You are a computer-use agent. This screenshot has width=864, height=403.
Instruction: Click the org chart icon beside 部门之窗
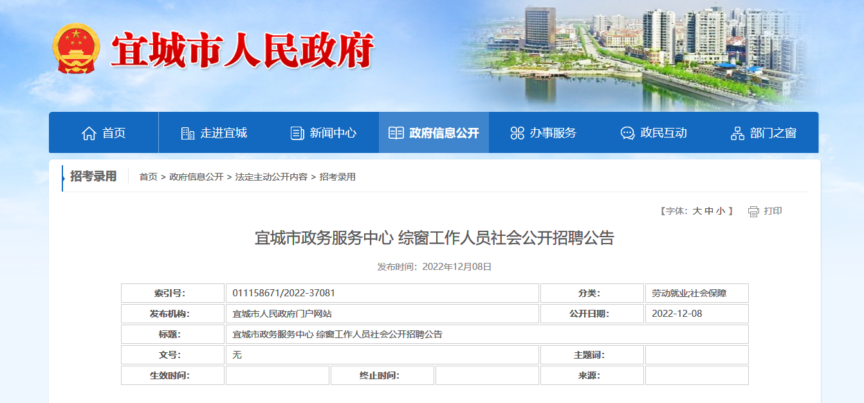737,133
